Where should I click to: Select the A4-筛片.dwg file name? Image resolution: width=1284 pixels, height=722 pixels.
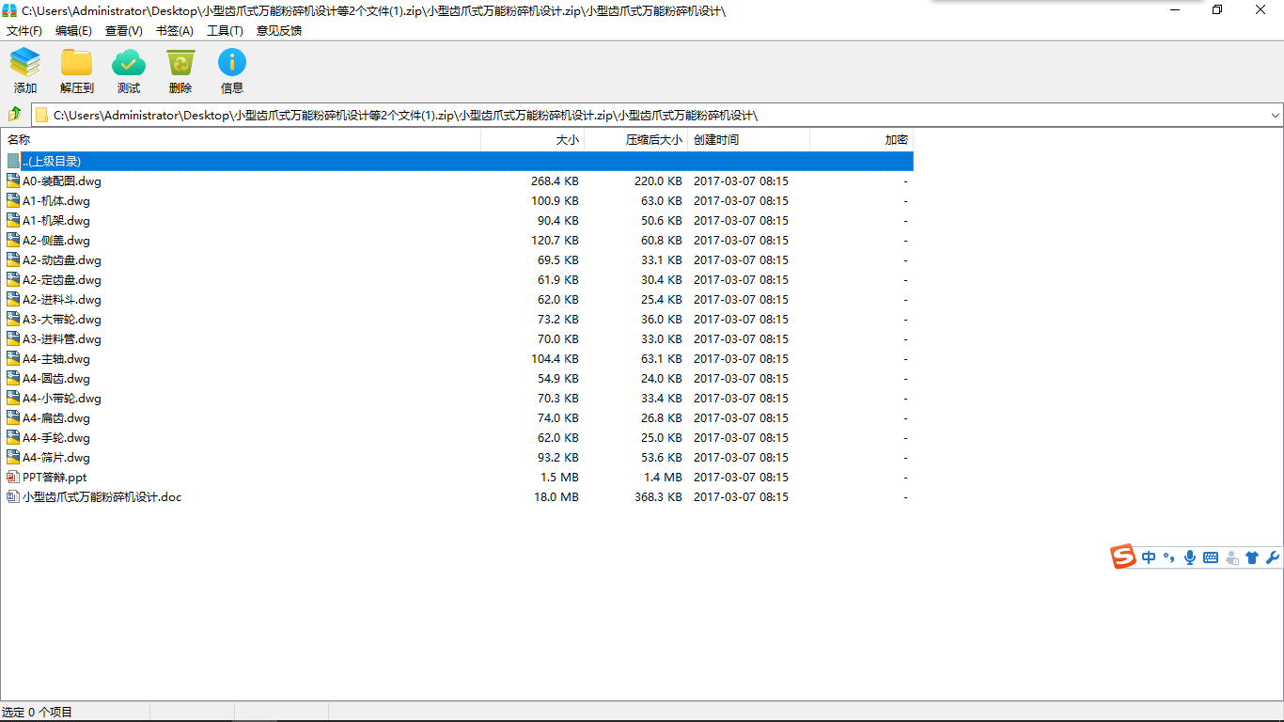(56, 458)
